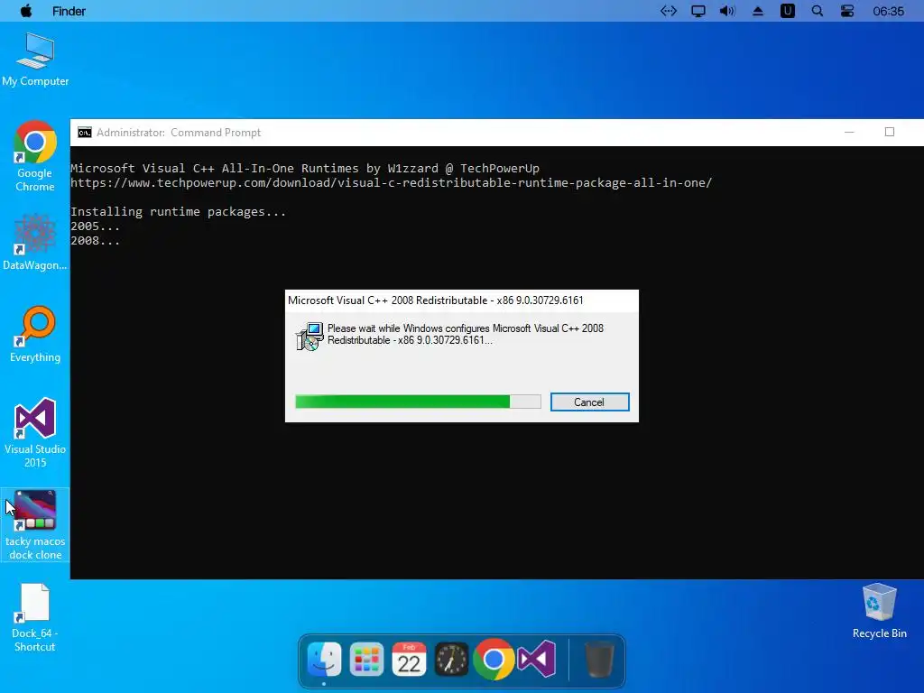This screenshot has height=693, width=924.
Task: Cancel the Visual C++ 2008 installation
Action: [589, 402]
